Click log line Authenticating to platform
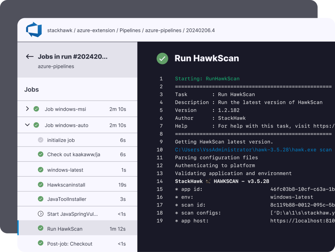335x252 pixels. tap(215, 165)
